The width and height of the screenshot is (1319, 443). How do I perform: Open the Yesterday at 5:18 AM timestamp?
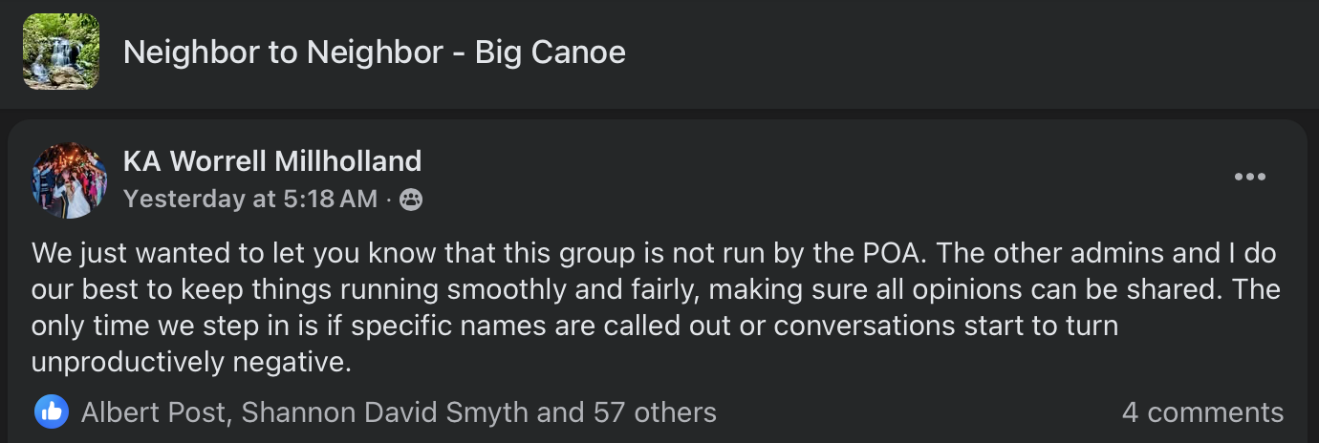(x=250, y=199)
